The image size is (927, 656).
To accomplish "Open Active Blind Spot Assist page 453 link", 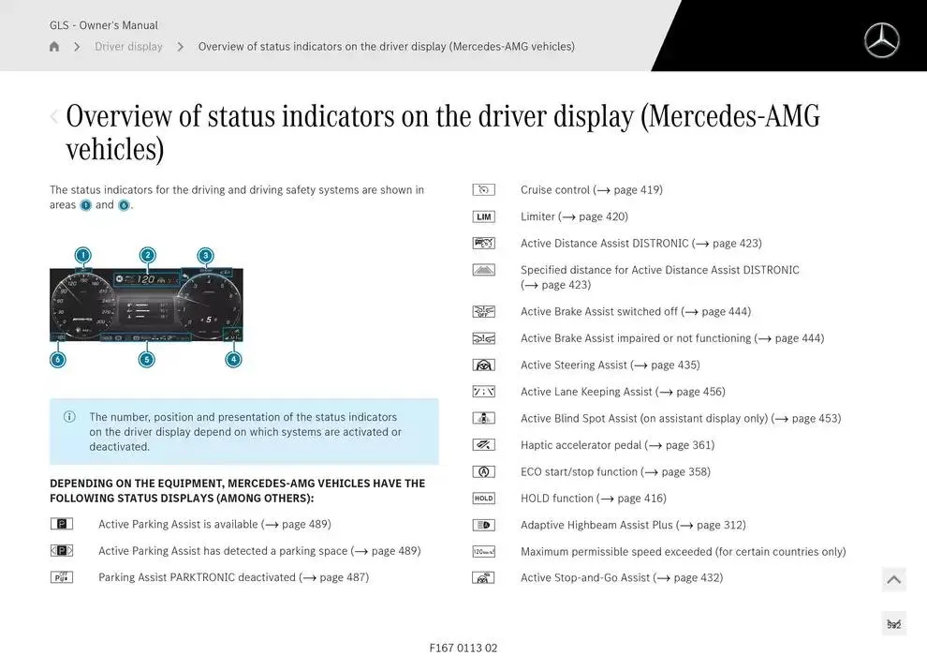I will 806,418.
